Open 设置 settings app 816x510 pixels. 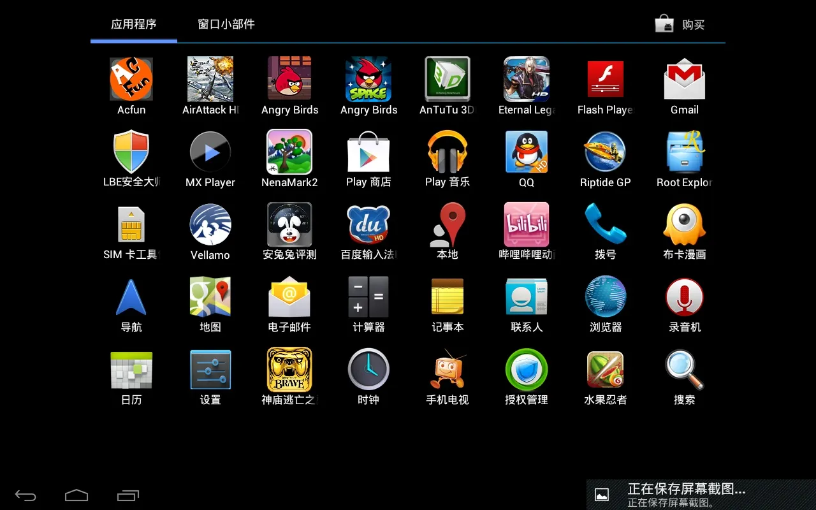point(210,370)
